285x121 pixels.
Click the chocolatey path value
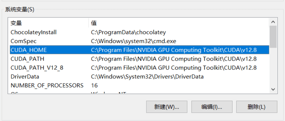tap(128, 32)
